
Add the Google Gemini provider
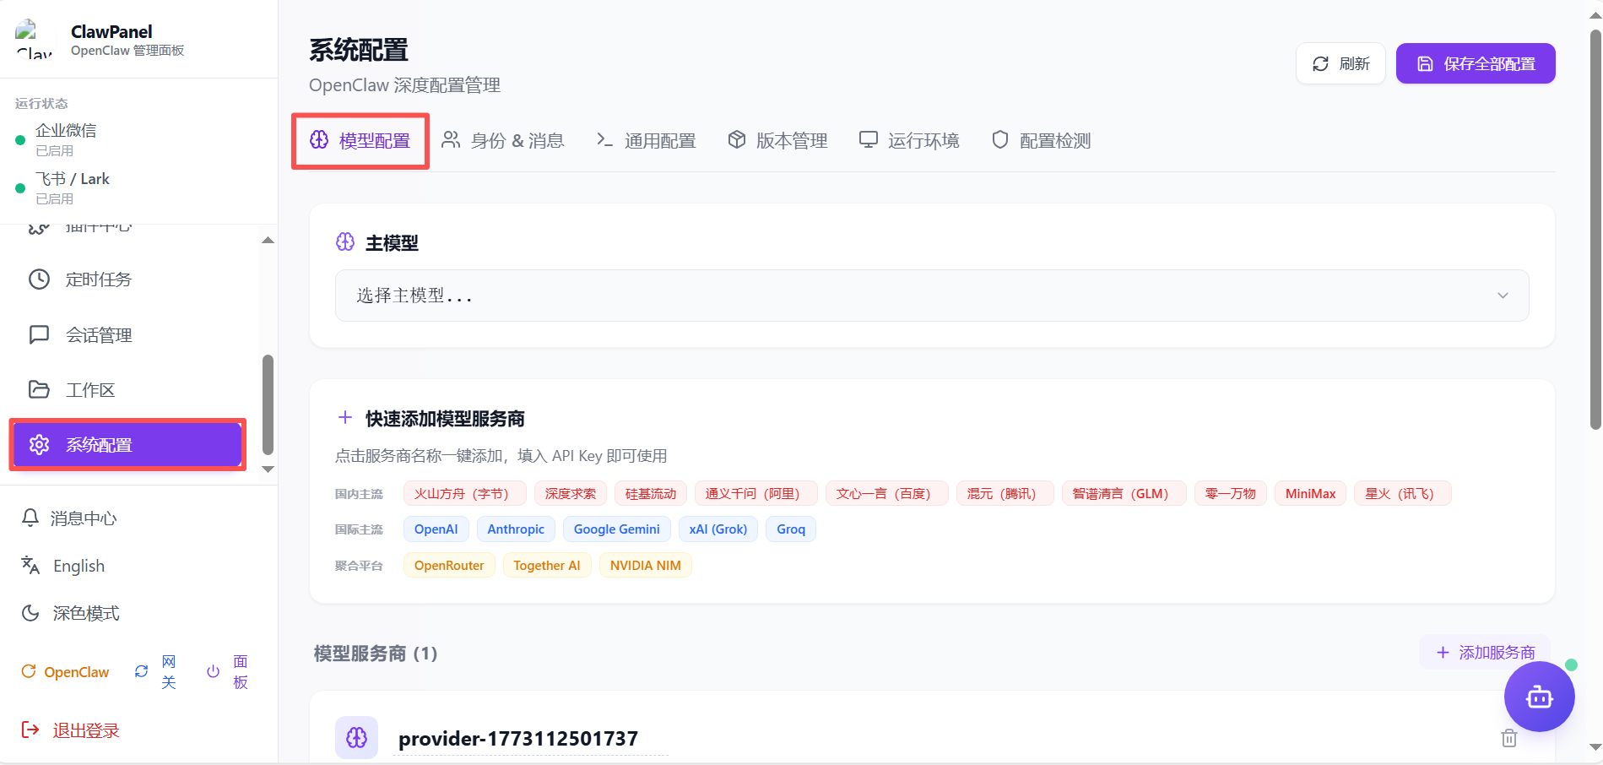tap(617, 529)
